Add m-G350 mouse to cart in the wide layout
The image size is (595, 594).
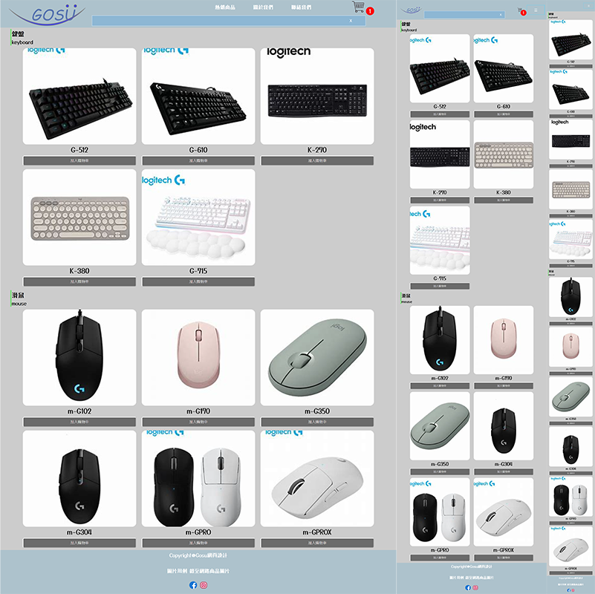(317, 422)
